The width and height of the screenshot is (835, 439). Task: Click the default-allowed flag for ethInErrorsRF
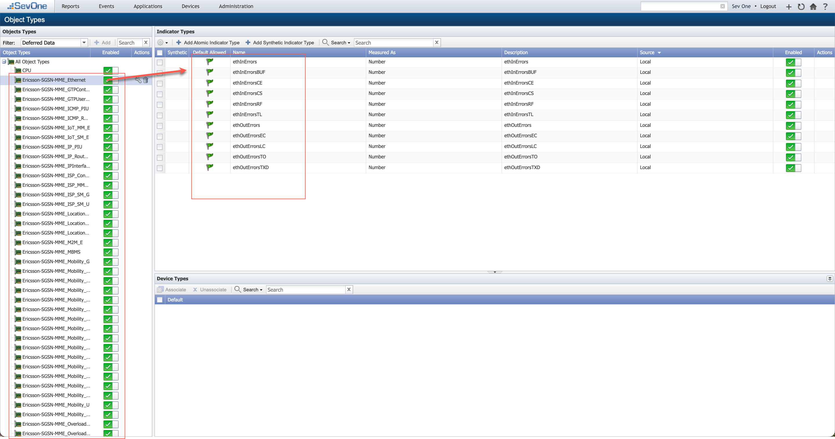[210, 104]
